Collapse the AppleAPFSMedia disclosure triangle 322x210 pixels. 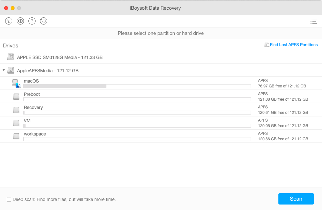pos(4,70)
